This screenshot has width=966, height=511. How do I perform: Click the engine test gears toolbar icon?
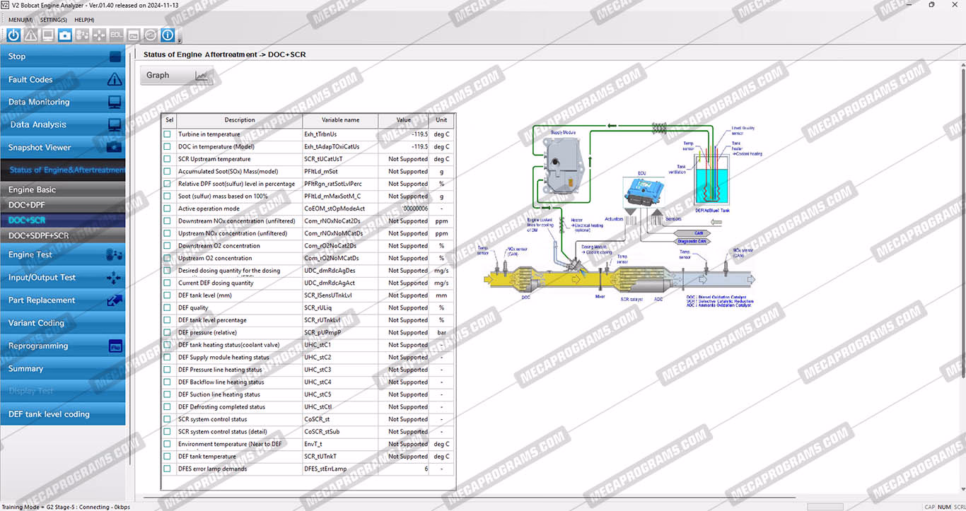pyautogui.click(x=82, y=35)
